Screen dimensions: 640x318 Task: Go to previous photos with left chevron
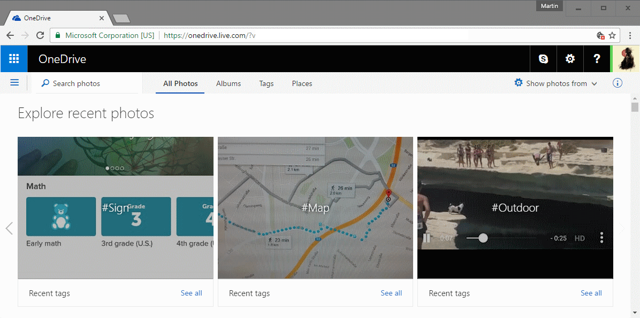pos(9,228)
